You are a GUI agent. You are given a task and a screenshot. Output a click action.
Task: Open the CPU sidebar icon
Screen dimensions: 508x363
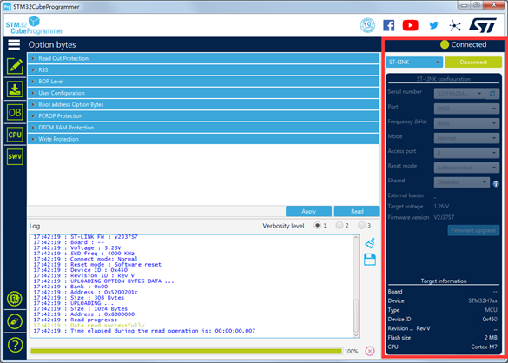[15, 135]
